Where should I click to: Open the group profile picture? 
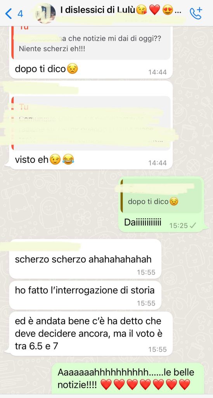click(45, 13)
